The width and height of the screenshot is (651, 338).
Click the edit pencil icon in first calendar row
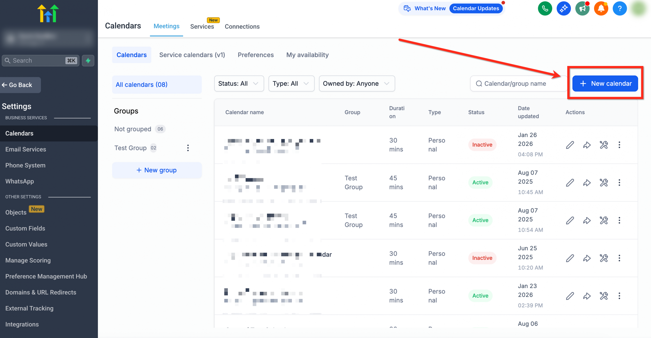570,145
